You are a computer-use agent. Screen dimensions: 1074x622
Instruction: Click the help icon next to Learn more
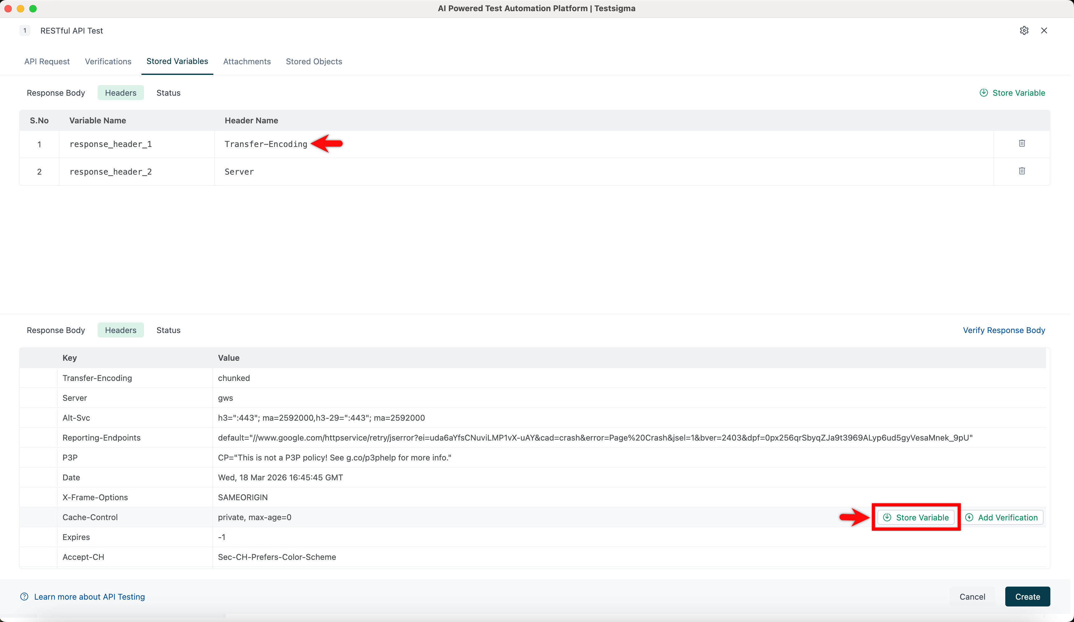24,597
